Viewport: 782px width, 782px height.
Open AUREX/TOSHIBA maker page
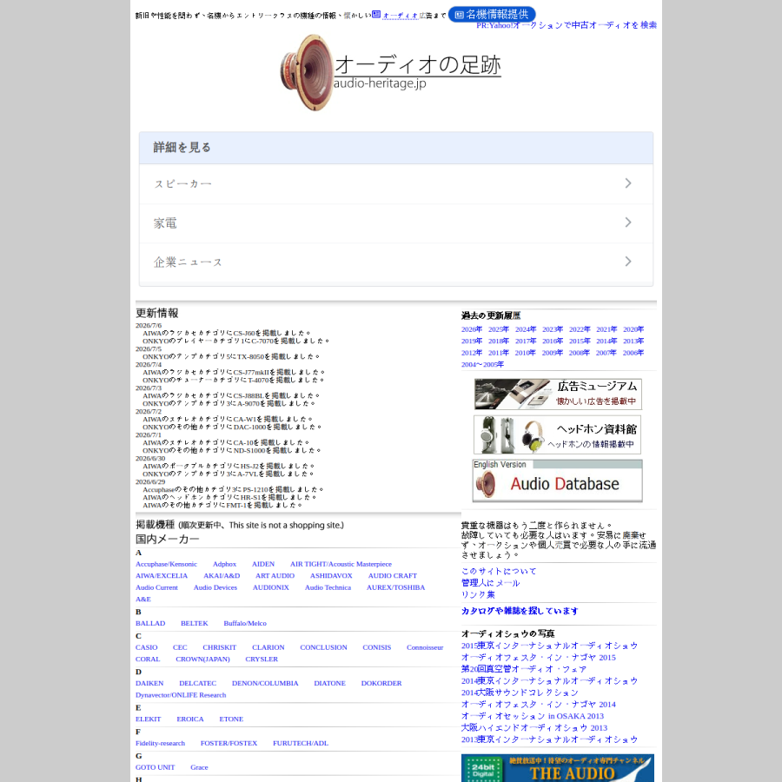(x=395, y=587)
